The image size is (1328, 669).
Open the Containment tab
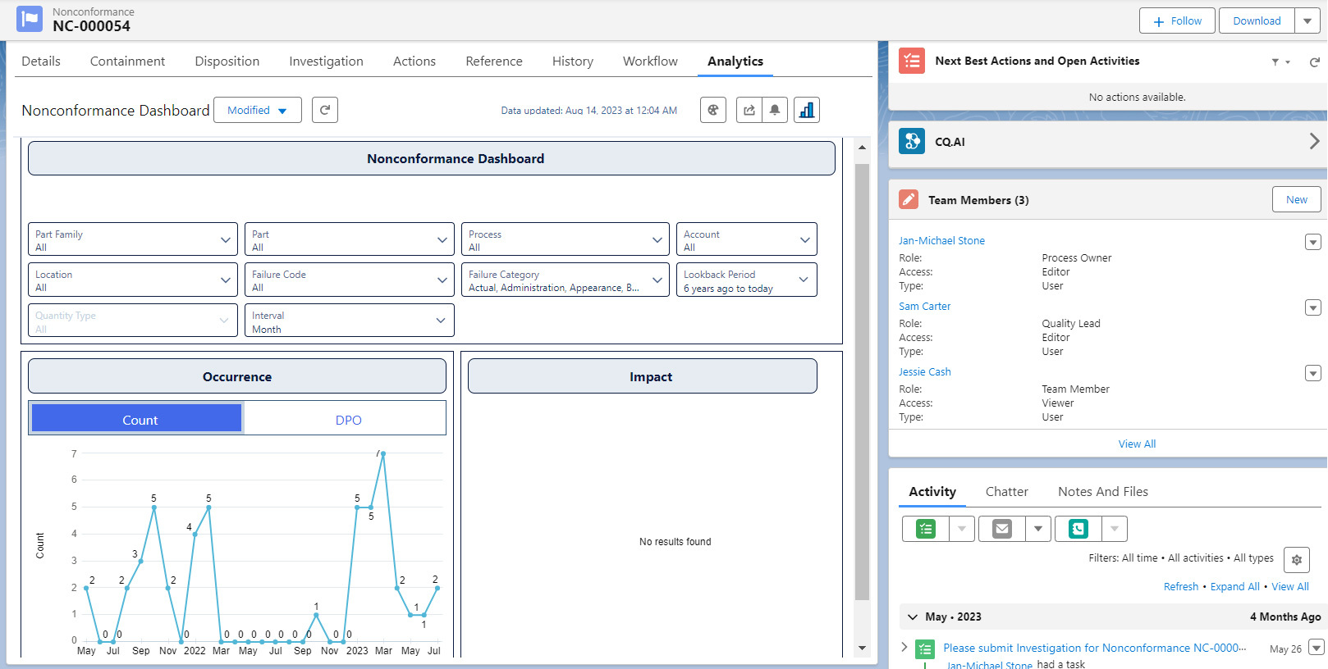click(127, 61)
